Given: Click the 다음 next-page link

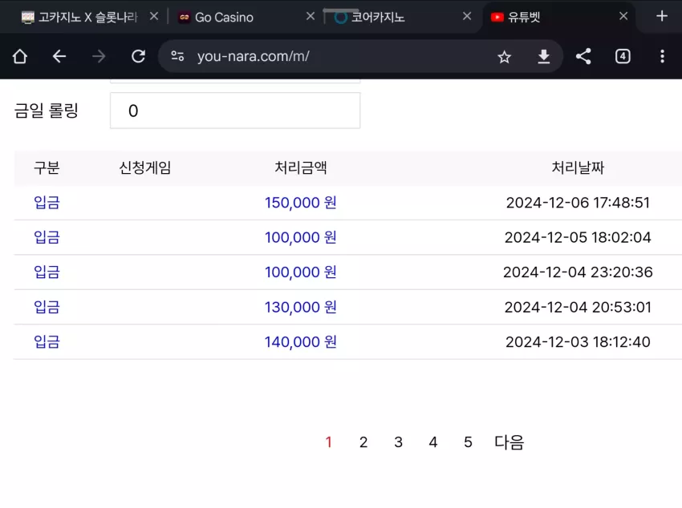Looking at the screenshot, I should click(509, 442).
